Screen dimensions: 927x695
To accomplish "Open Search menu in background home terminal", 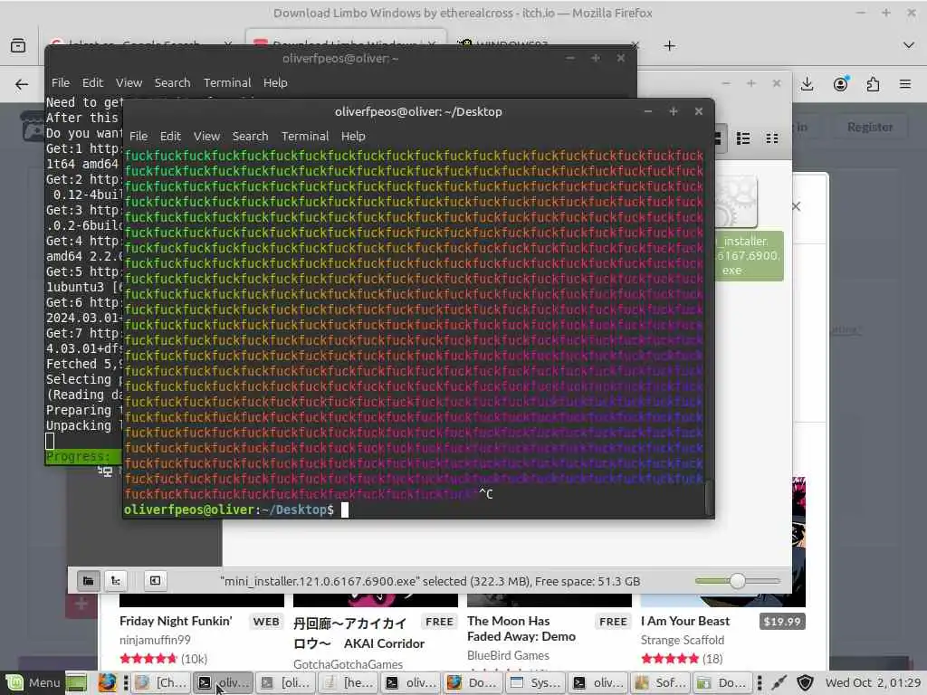I will 172,82.
